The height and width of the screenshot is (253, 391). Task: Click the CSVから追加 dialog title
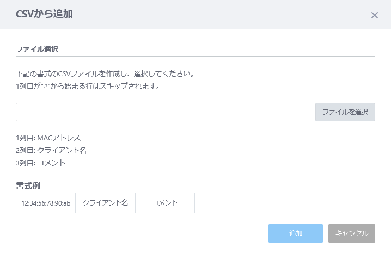[44, 15]
